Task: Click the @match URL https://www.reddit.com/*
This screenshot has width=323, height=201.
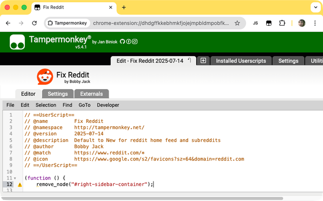Action: pos(110,153)
